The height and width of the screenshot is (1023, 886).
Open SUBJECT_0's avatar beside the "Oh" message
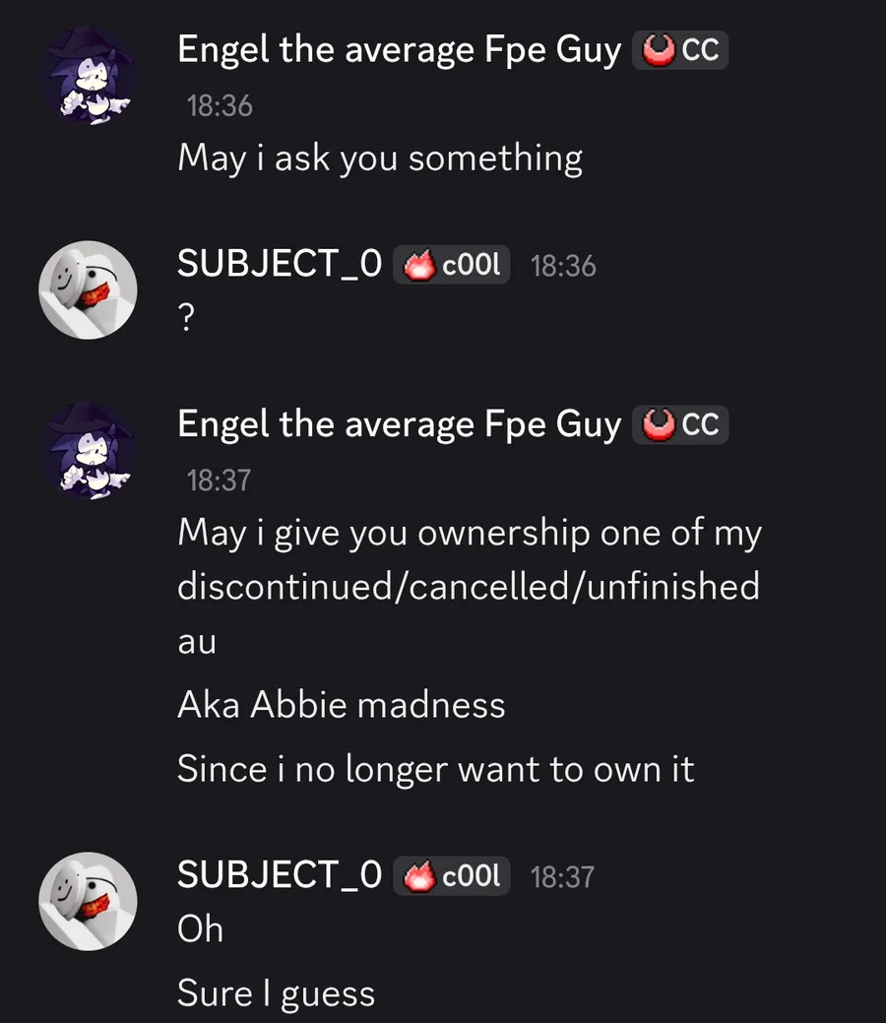88,901
